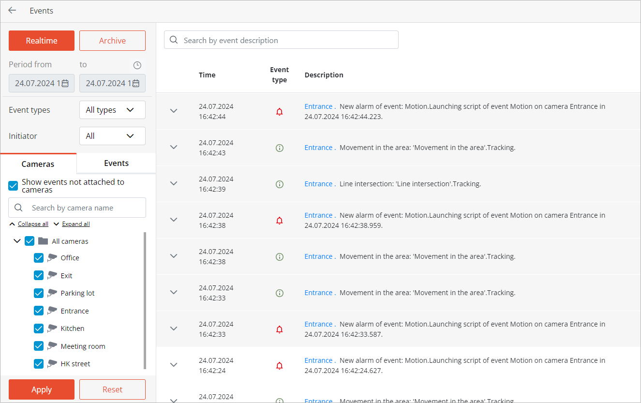Uncheck the Exit camera checkbox
The height and width of the screenshot is (403, 641).
[x=39, y=275]
